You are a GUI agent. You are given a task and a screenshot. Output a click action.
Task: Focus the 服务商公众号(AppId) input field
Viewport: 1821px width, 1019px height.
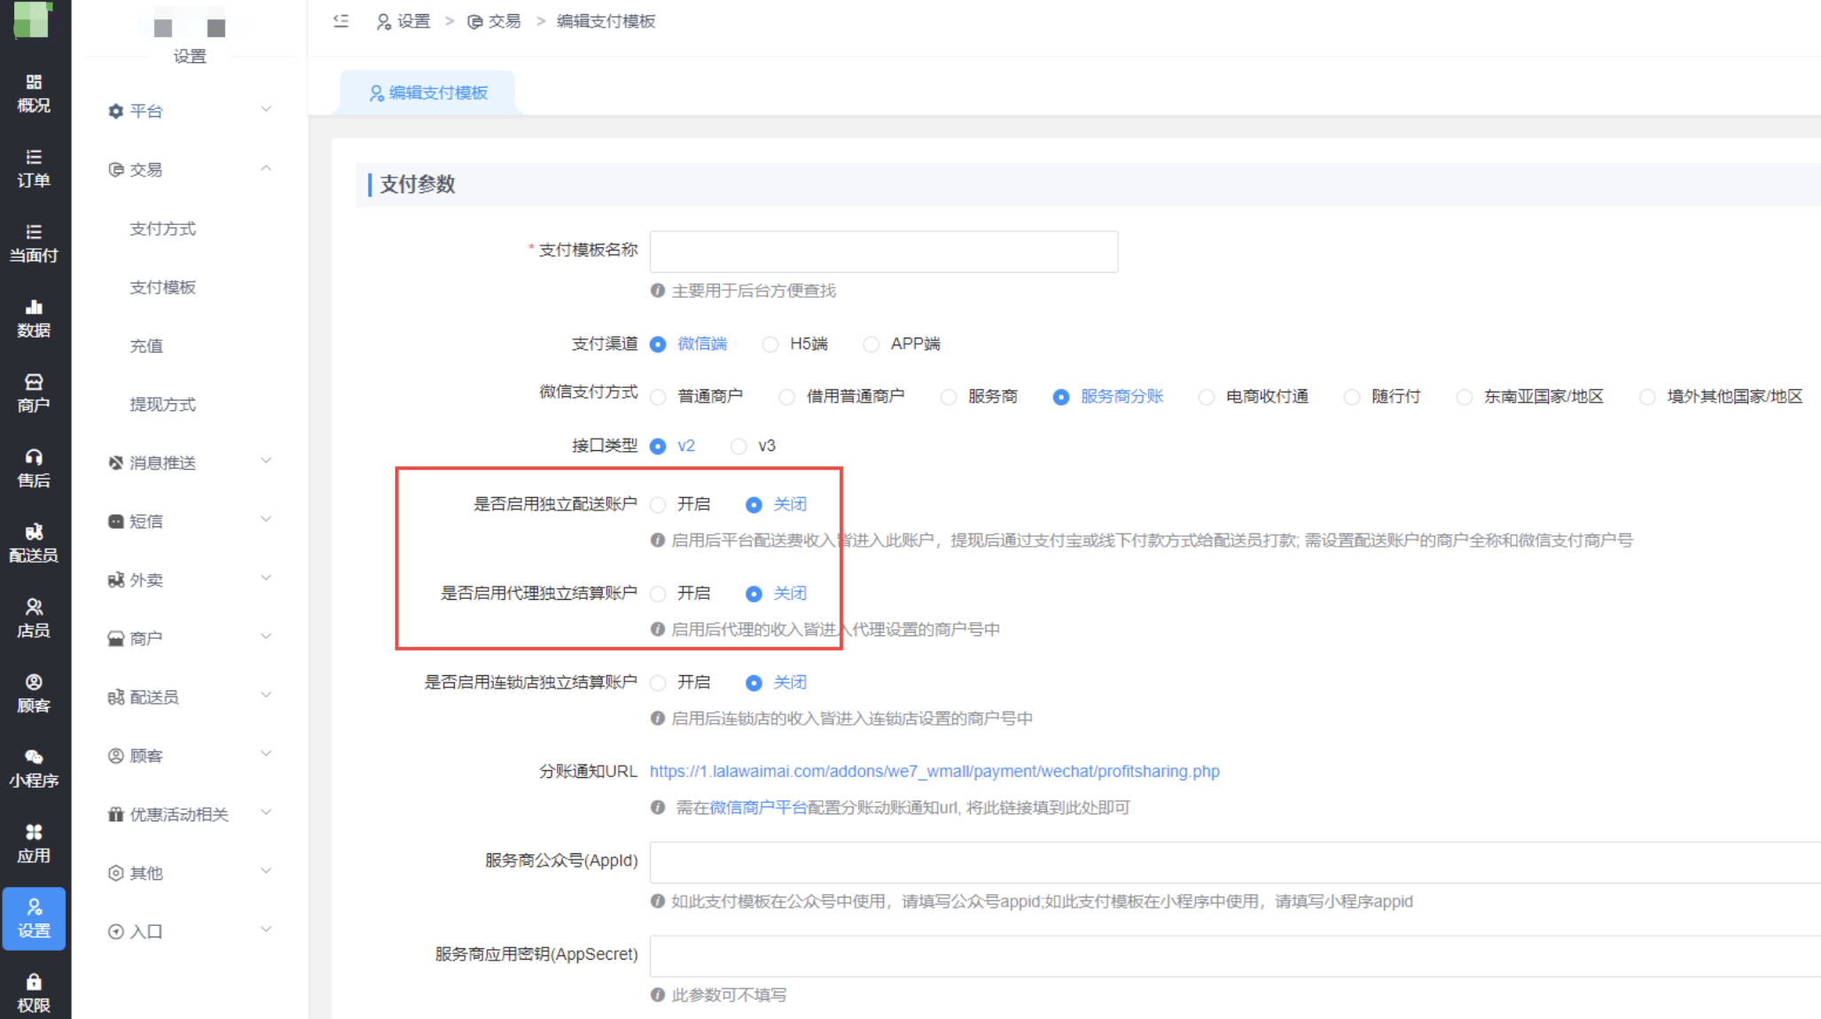pos(1235,862)
